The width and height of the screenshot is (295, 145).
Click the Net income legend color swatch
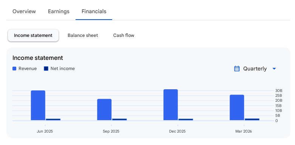tap(46, 69)
